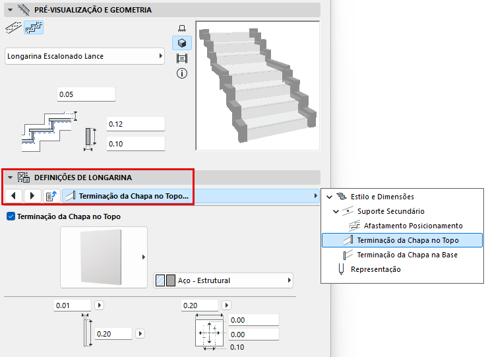Click the 0.01 plate thickness field
Image resolution: width=486 pixels, height=357 pixels.
73,306
